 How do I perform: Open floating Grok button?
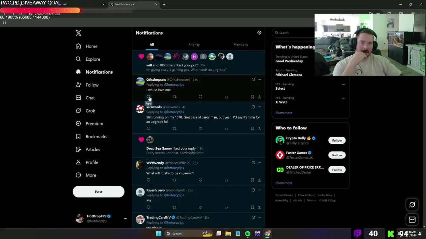[412, 205]
